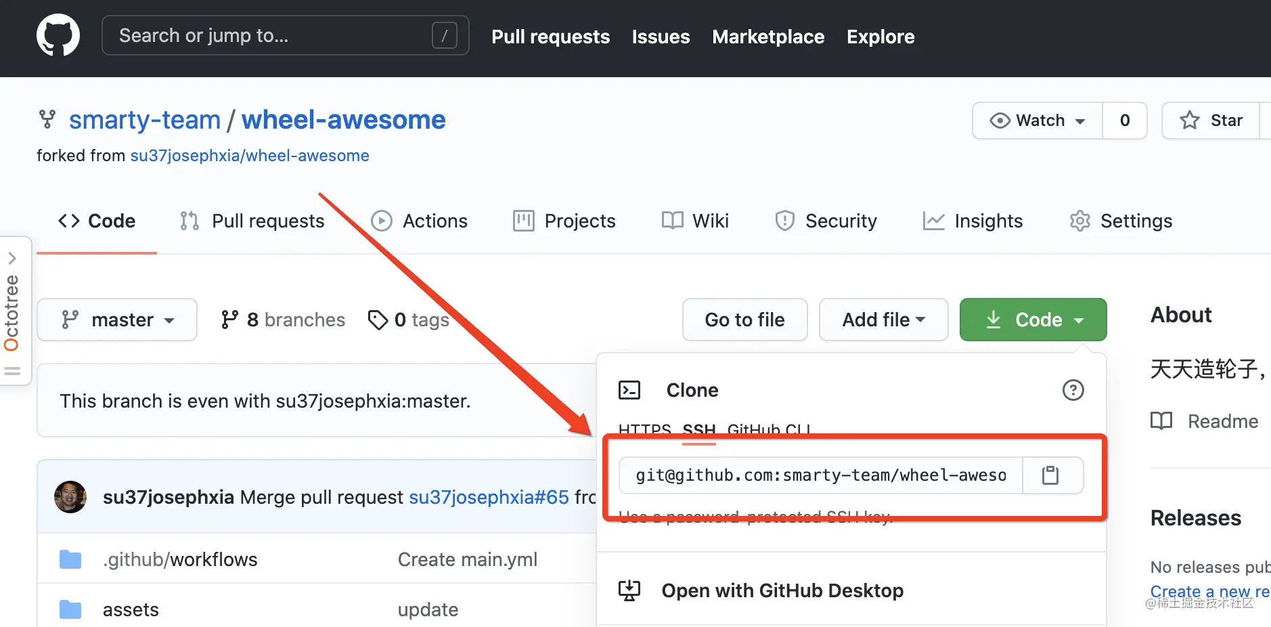Switch to the Wiki tab
Viewport: 1271px width, 627px height.
(695, 221)
